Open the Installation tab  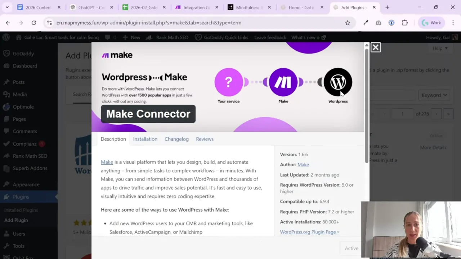tap(145, 139)
